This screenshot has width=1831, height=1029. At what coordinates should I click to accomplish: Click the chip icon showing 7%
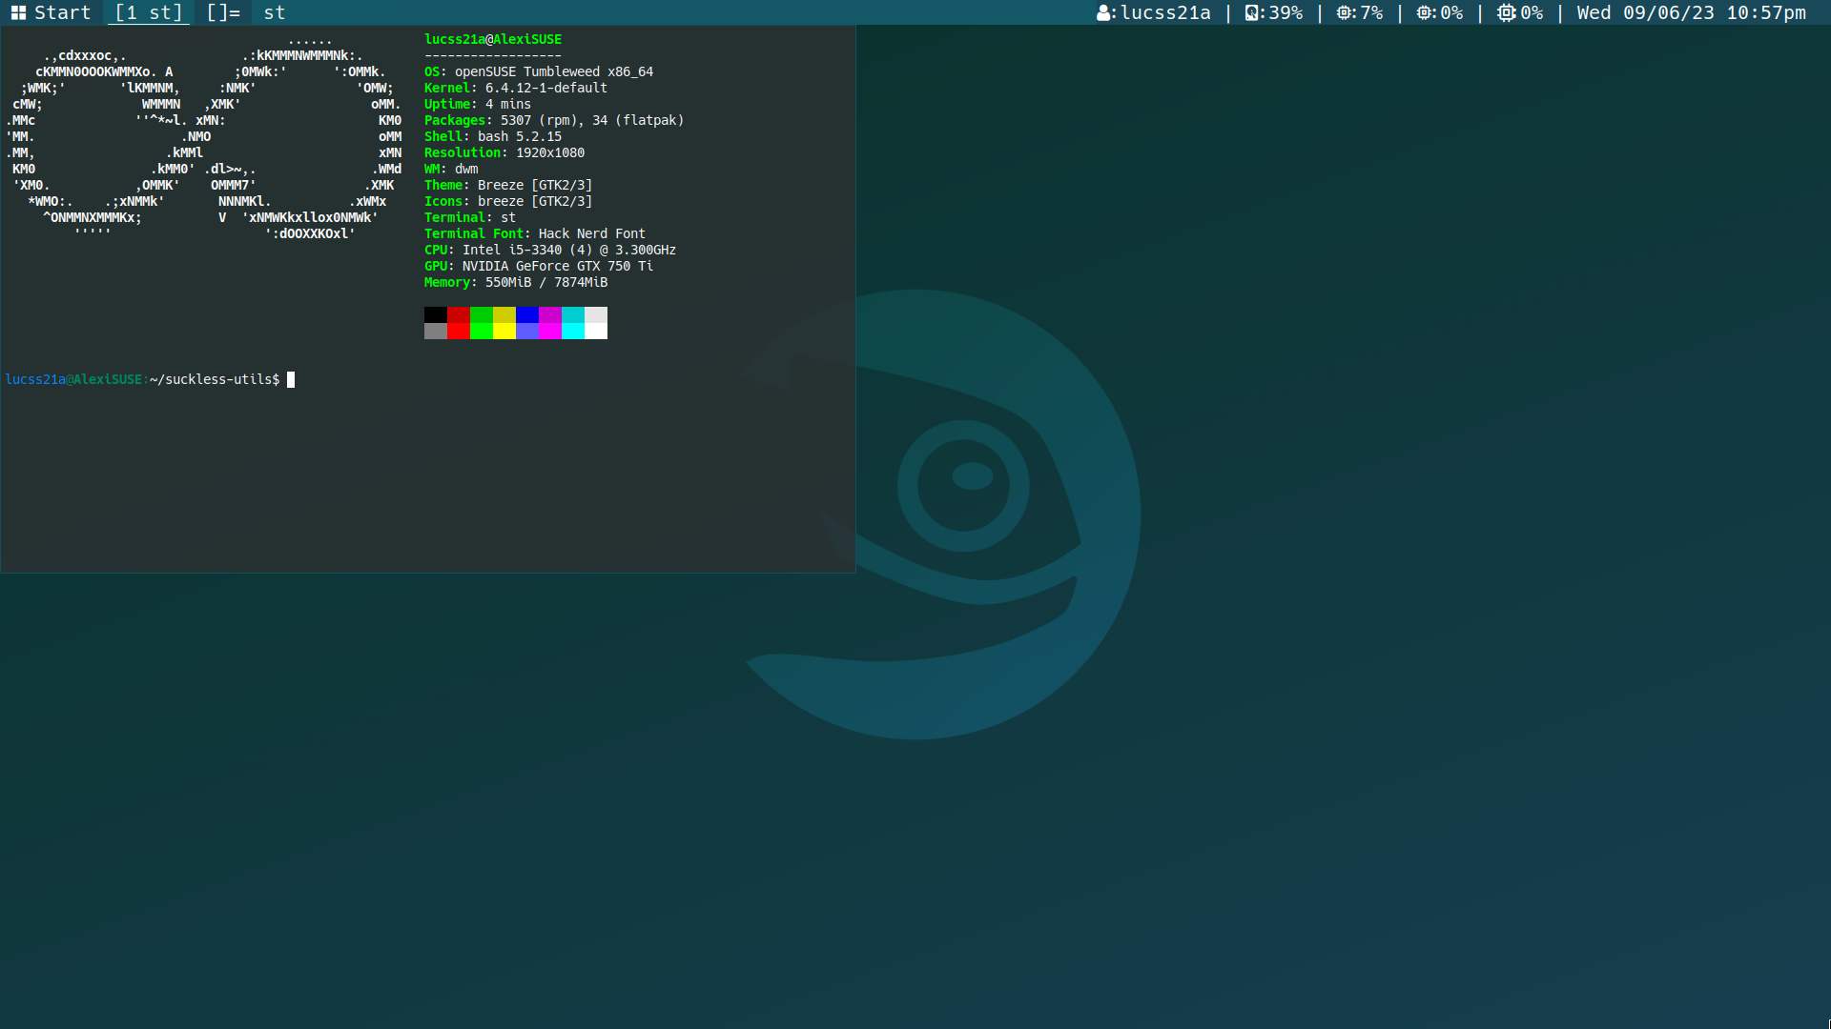pyautogui.click(x=1344, y=12)
